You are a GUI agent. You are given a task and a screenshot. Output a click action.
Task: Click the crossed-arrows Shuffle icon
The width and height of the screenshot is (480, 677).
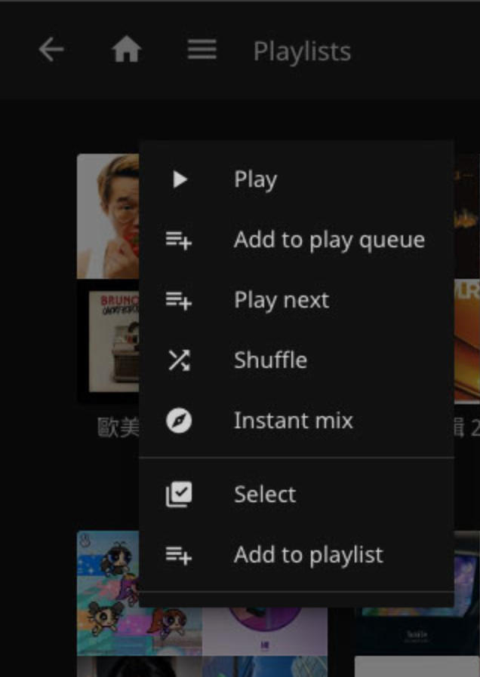point(179,360)
